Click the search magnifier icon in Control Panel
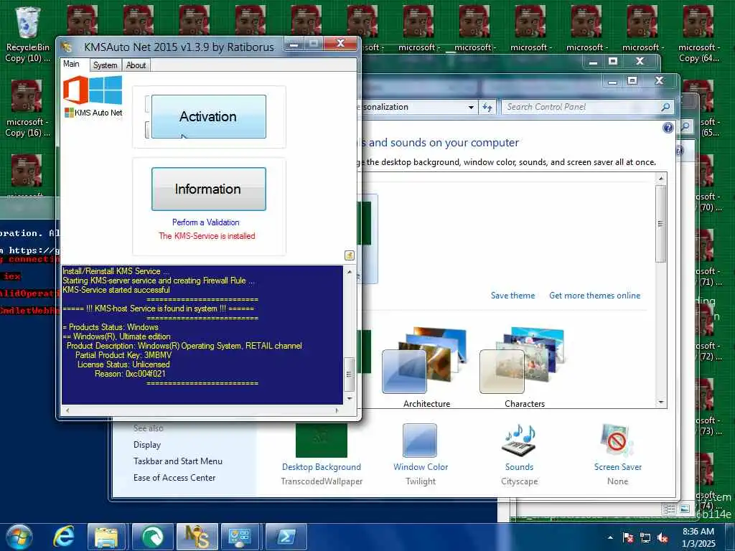The height and width of the screenshot is (551, 735). click(665, 107)
